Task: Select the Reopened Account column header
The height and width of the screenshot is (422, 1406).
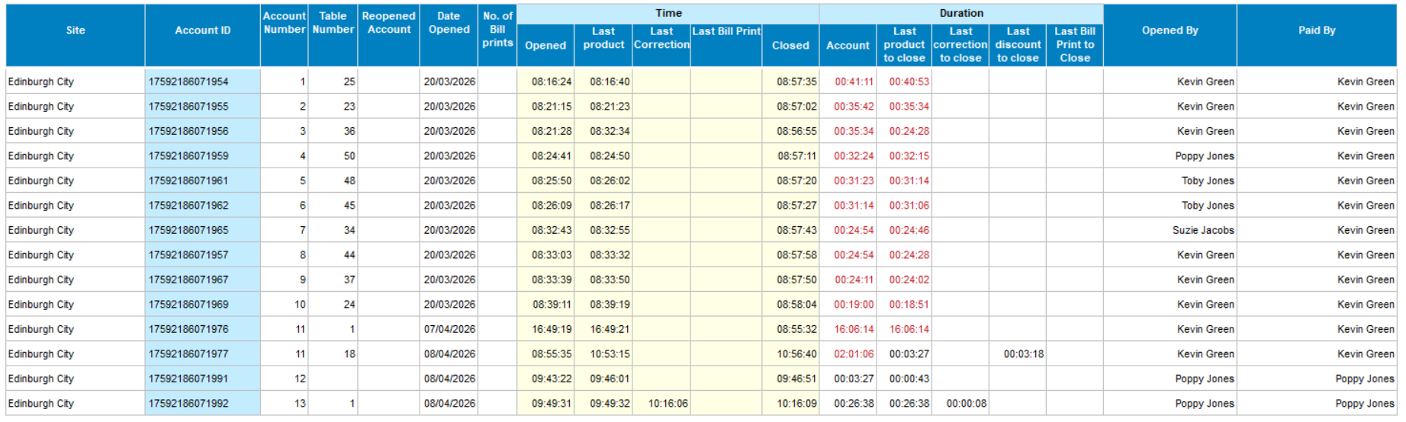Action: (x=388, y=23)
